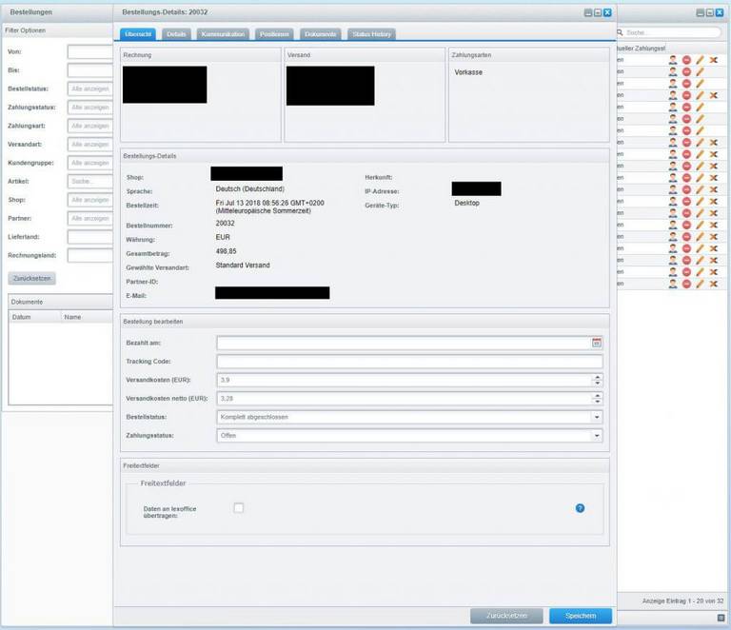731x630 pixels.
Task: Click pencil edit icon in first order row
Action: (700, 60)
